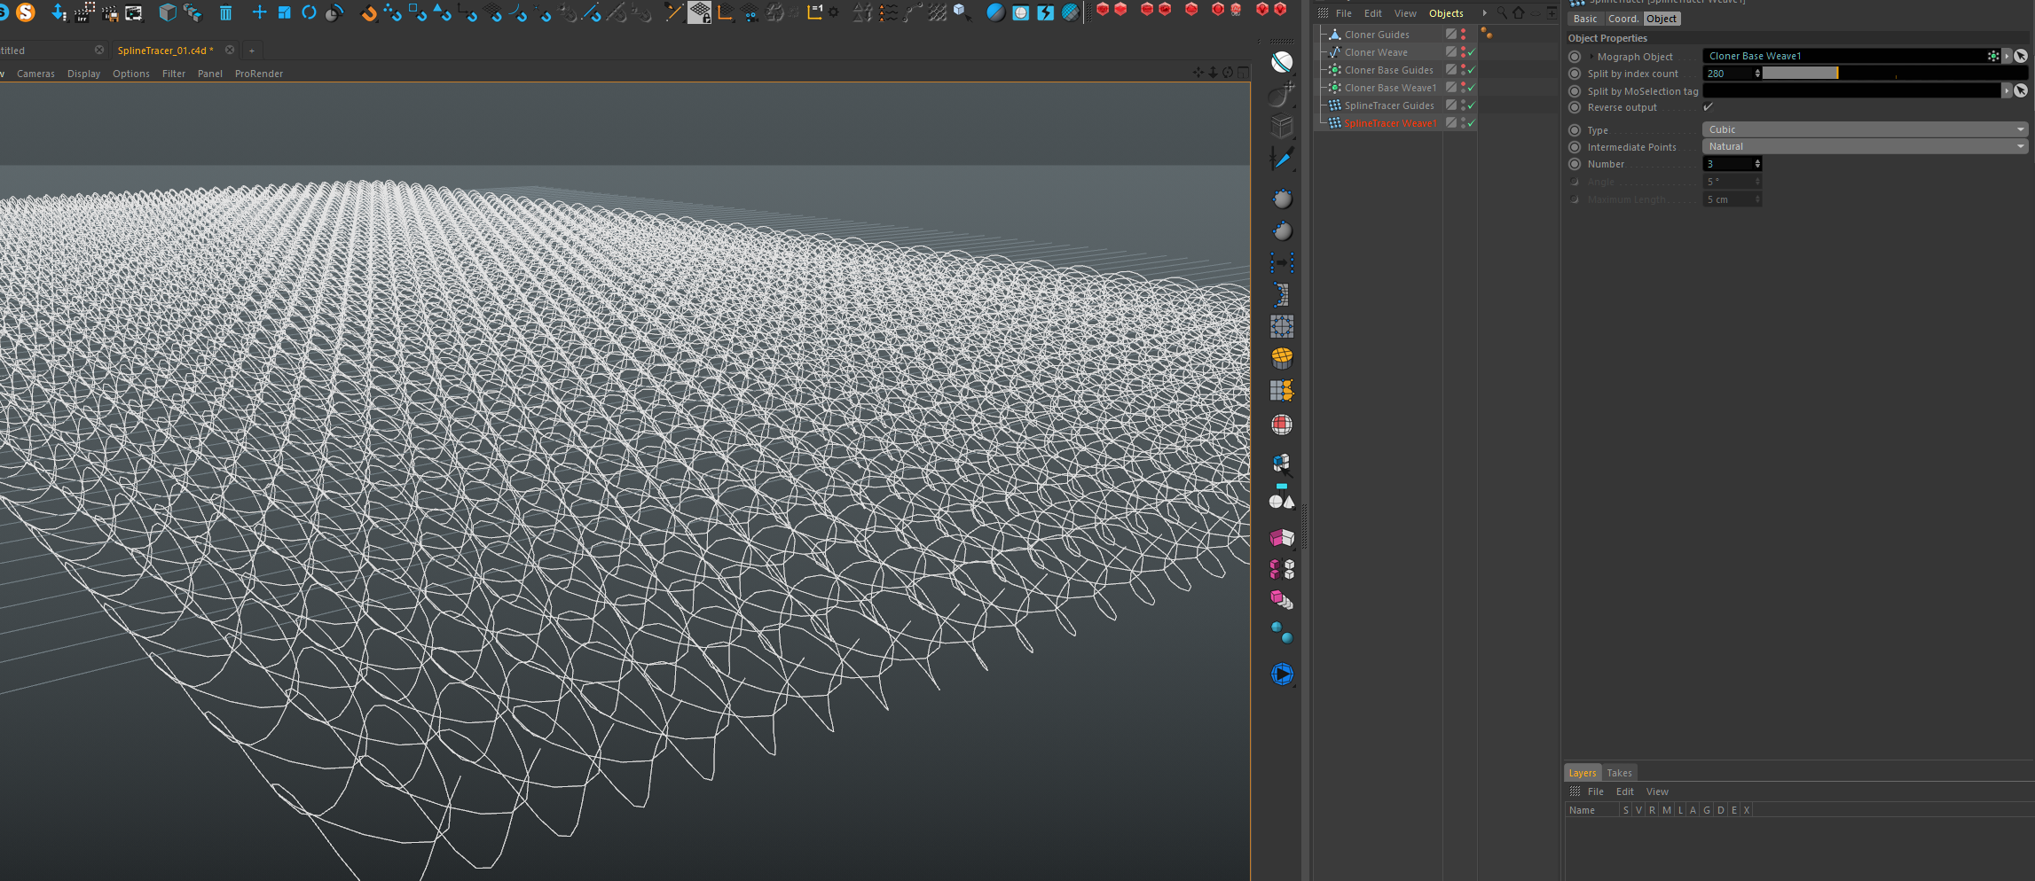2035x881 pixels.
Task: Click the animation circle beside the Number parameter
Action: [1575, 164]
